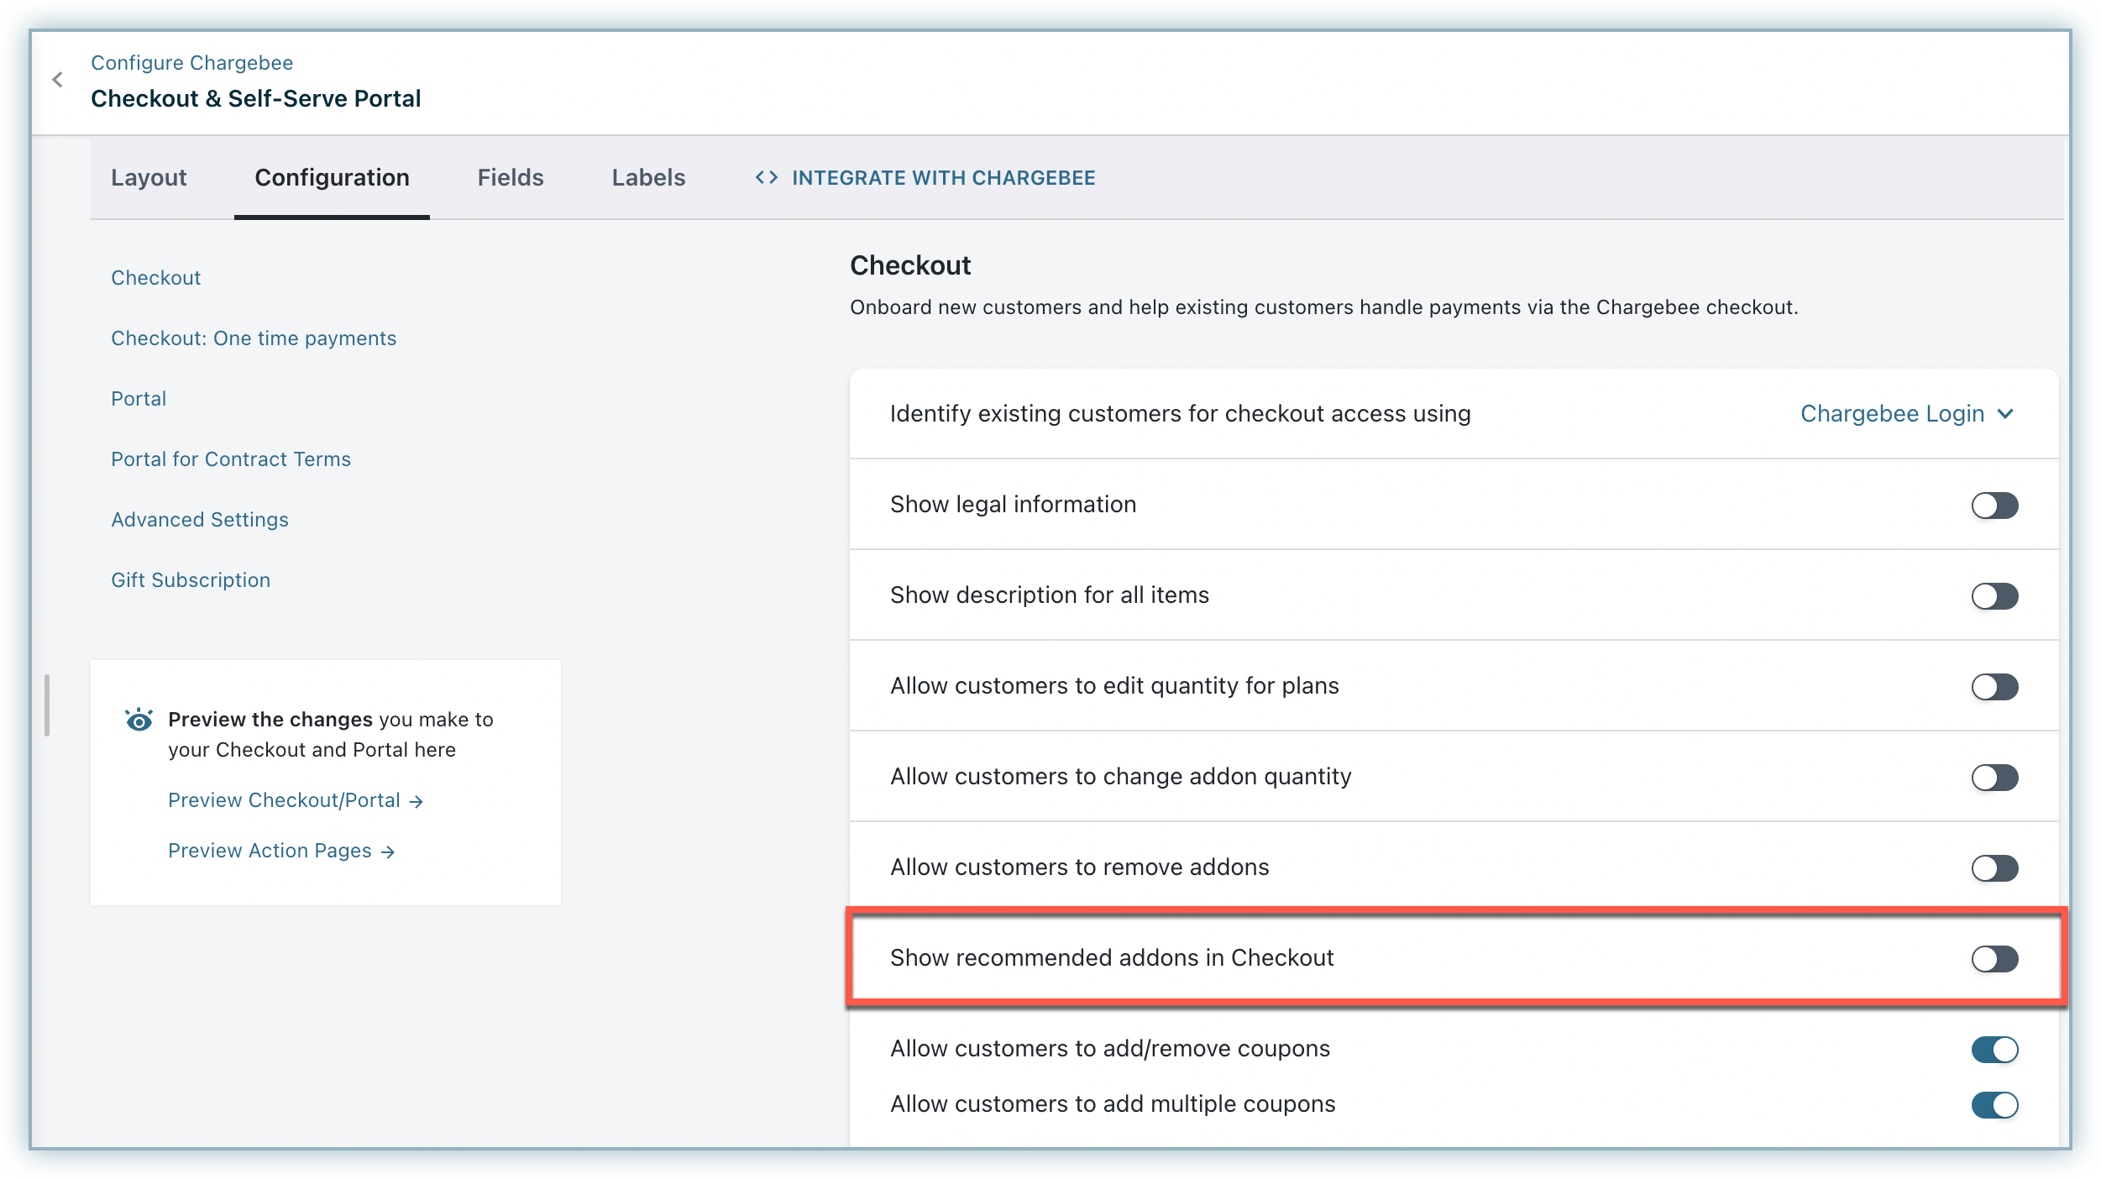Click arrow next to Preview Action Pages
The image size is (2101, 1179).
[387, 852]
